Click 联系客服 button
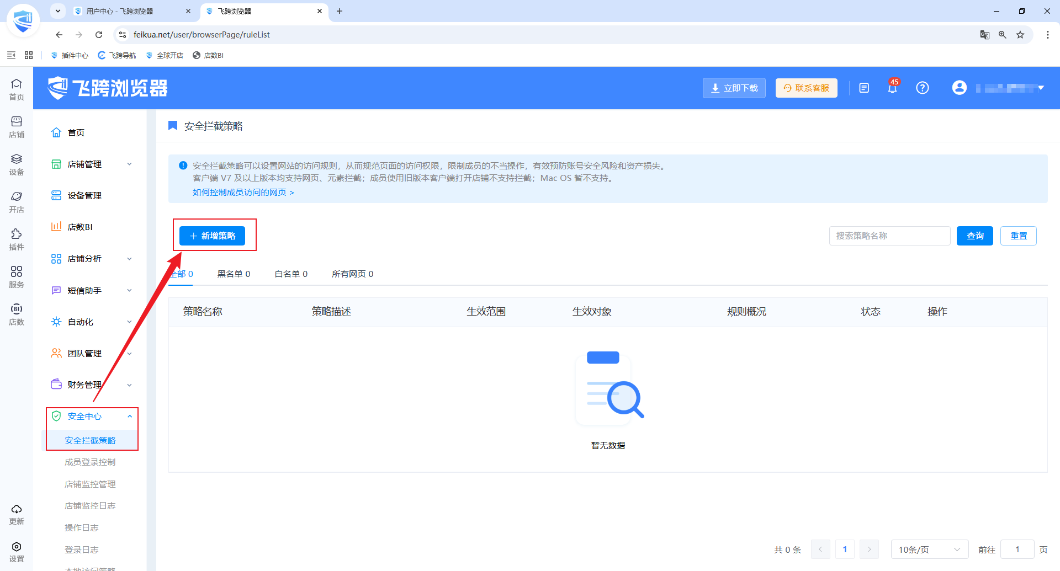 [x=807, y=88]
